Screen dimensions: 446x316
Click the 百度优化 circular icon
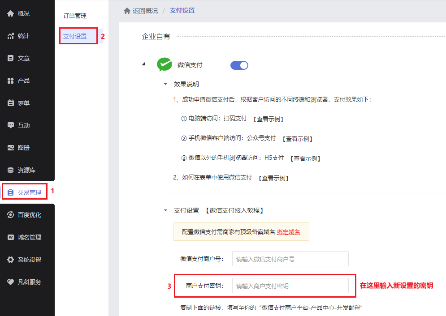[10, 215]
